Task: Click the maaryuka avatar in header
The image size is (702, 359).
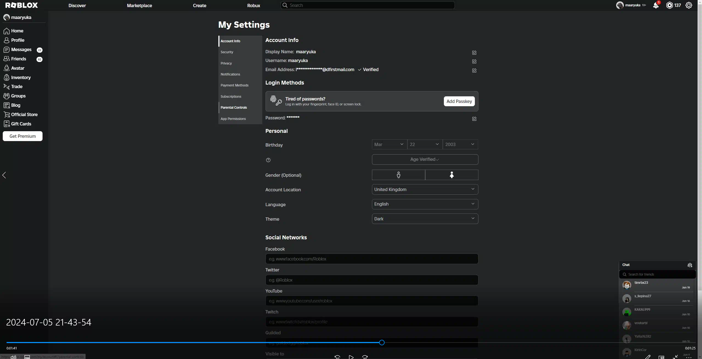Action: [x=620, y=5]
